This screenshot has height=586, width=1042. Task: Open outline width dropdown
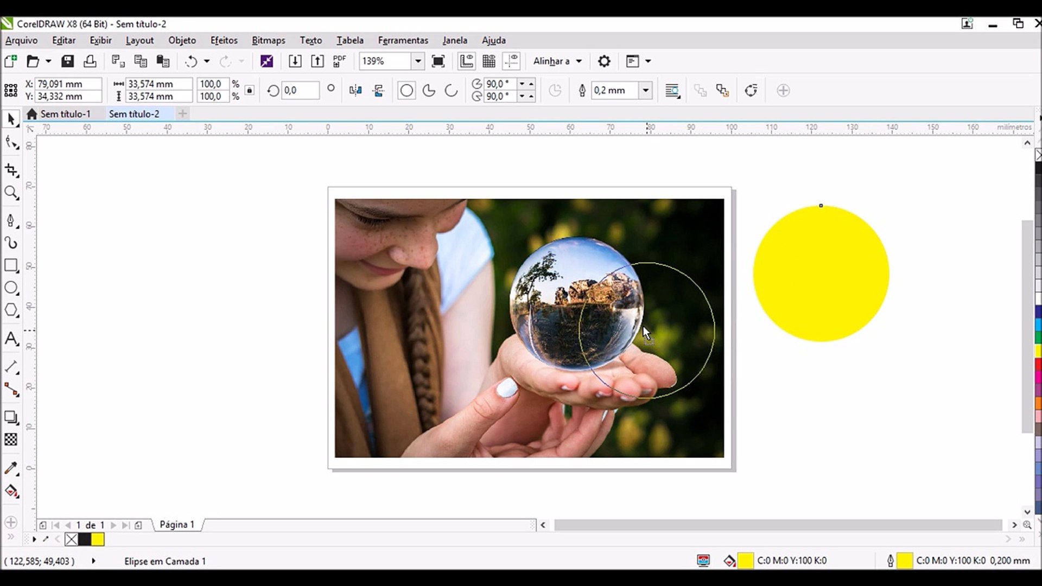point(646,91)
